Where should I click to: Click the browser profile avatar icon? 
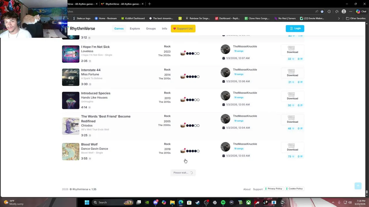tap(344, 11)
